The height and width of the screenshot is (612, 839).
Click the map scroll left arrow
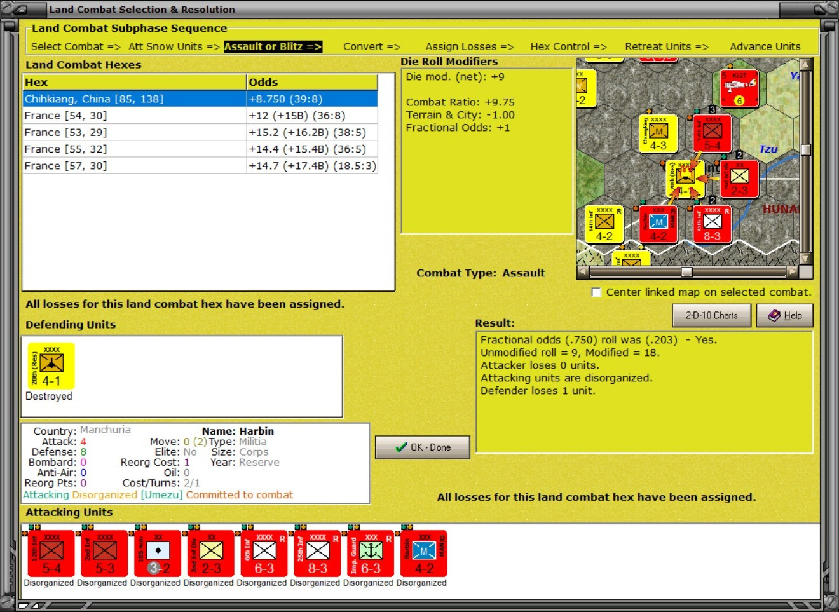pyautogui.click(x=583, y=272)
